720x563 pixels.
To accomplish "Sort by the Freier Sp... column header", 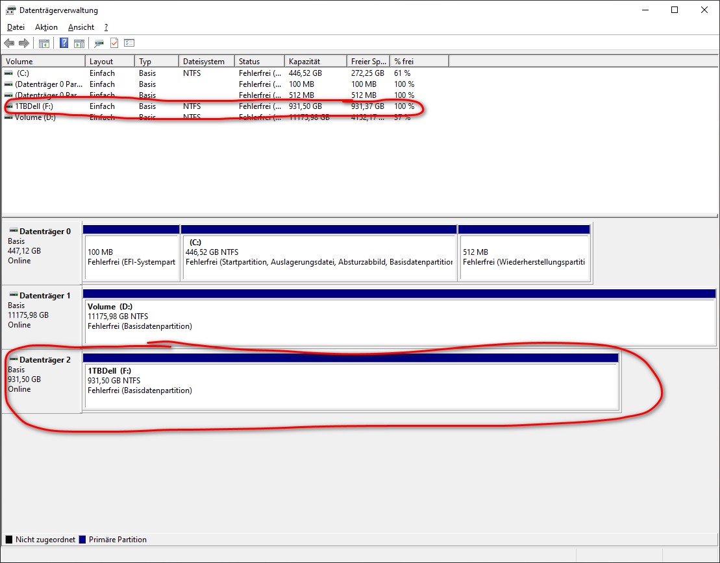I will coord(369,61).
